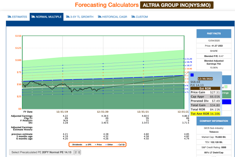Toggle Dividends in the chart legend
Image resolution: width=235 pixels, height=157 pixels.
[x=77, y=145]
